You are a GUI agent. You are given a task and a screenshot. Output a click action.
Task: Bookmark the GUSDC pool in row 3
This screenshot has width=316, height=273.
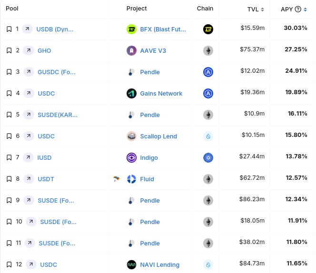click(9, 72)
